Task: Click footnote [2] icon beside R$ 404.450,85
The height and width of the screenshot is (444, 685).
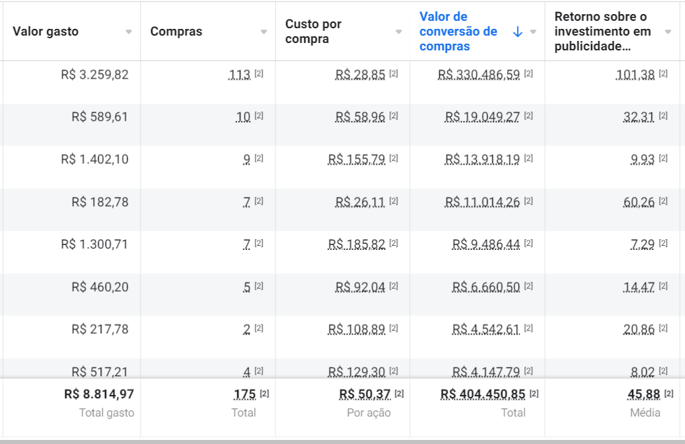Action: pos(534,393)
